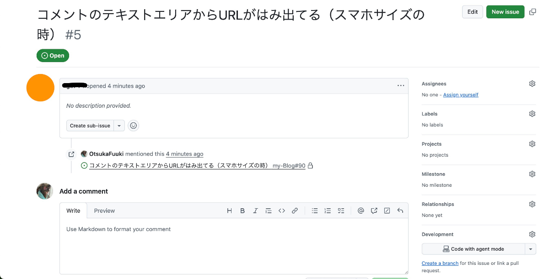
Task: Insert a numbered list
Action: click(328, 211)
